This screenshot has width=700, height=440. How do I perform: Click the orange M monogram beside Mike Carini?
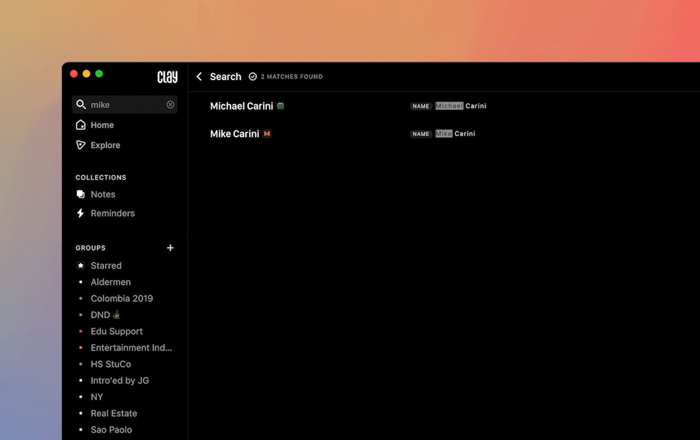pos(267,133)
